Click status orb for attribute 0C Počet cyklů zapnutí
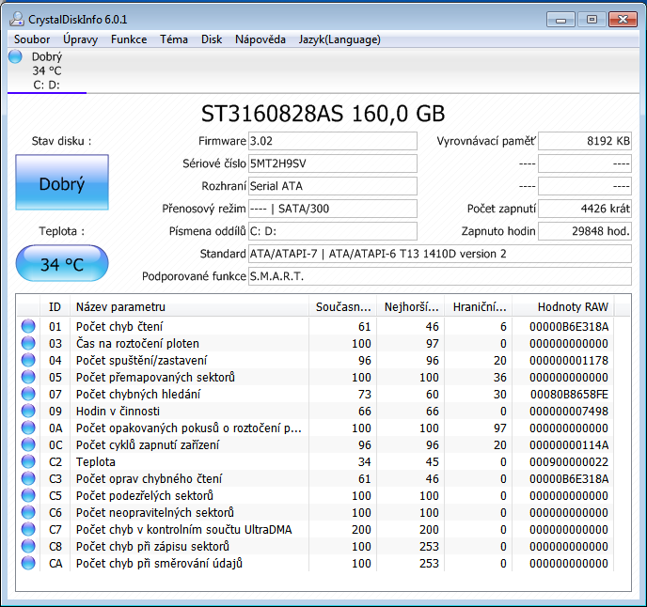Screen dimensions: 647x607 (28, 444)
